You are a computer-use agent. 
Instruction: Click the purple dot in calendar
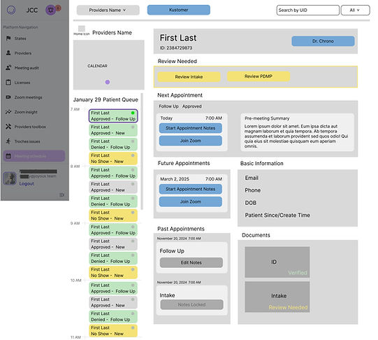pyautogui.click(x=108, y=82)
